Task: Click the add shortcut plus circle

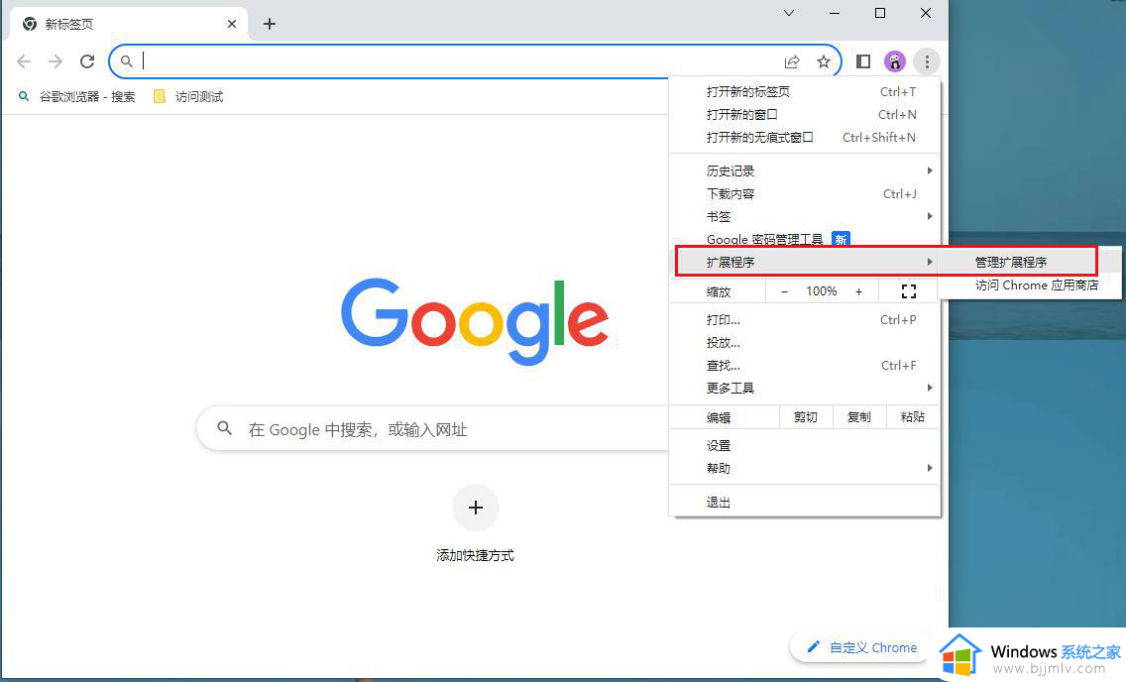Action: coord(476,508)
